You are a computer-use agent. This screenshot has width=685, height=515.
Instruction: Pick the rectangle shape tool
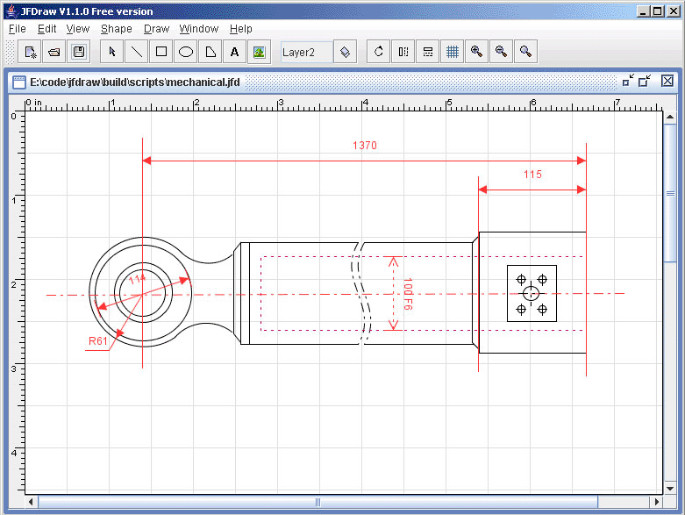coord(161,52)
